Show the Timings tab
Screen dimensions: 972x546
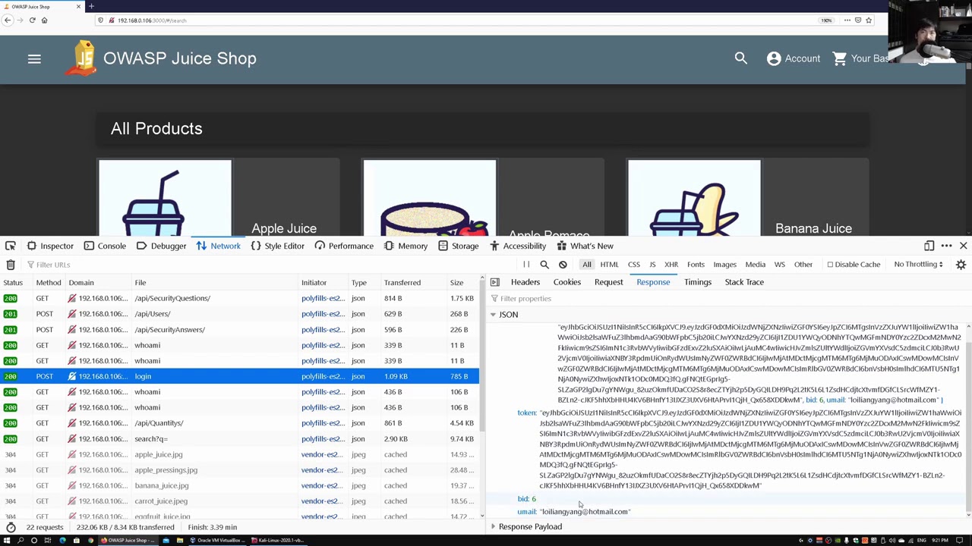(698, 282)
